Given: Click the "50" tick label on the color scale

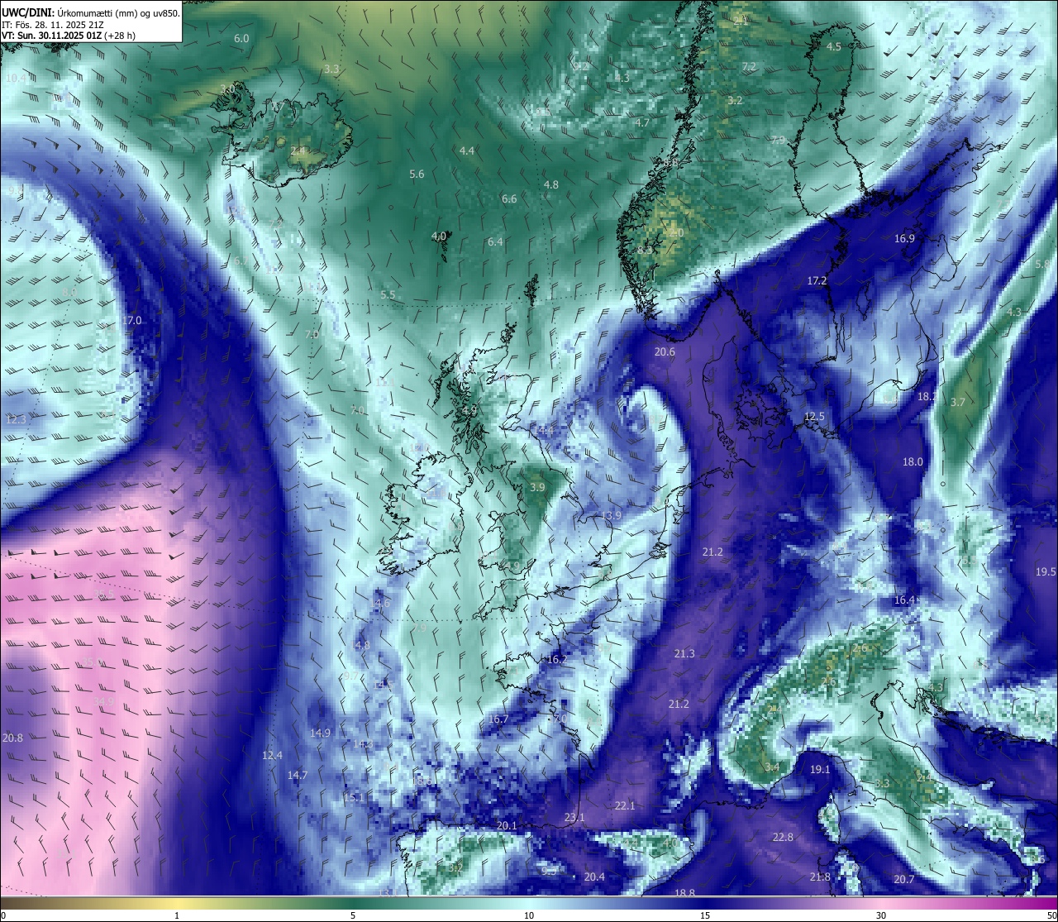Looking at the screenshot, I should [x=1051, y=915].
